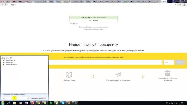Click the paper plane icon above 'Отправьте заявку'
The width and height of the screenshot is (187, 105).
pyautogui.click(x=118, y=75)
